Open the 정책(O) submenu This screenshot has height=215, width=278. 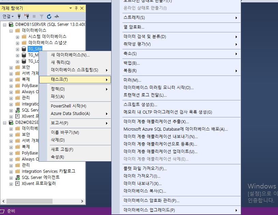pyautogui.click(x=75, y=89)
